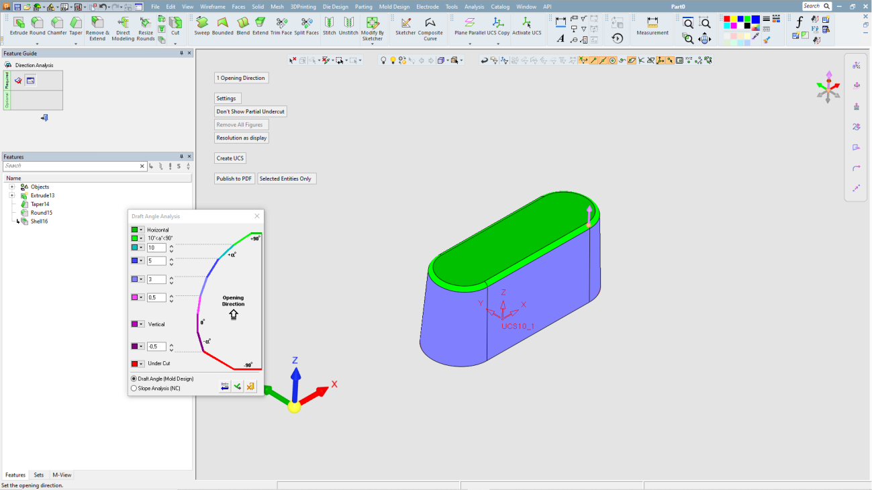Image resolution: width=872 pixels, height=490 pixels.
Task: Click the Chamfer tool icon
Action: coord(57,23)
